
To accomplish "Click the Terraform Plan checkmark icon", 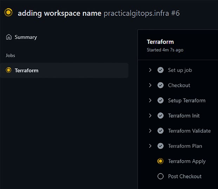I will point(160,146).
